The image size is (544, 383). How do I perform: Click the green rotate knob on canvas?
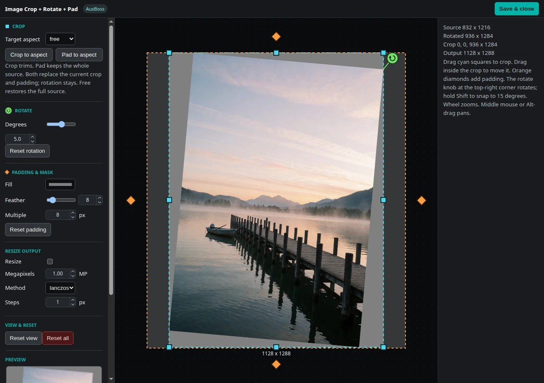[392, 58]
